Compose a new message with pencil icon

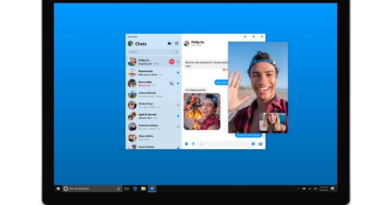click(177, 43)
